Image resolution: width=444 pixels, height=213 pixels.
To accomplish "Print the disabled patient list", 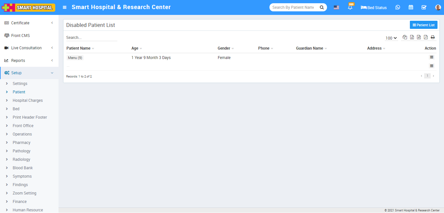I will 433,37.
